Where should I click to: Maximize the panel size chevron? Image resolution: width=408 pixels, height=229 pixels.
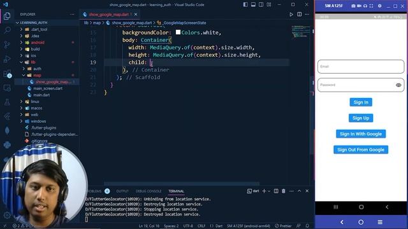click(300, 191)
